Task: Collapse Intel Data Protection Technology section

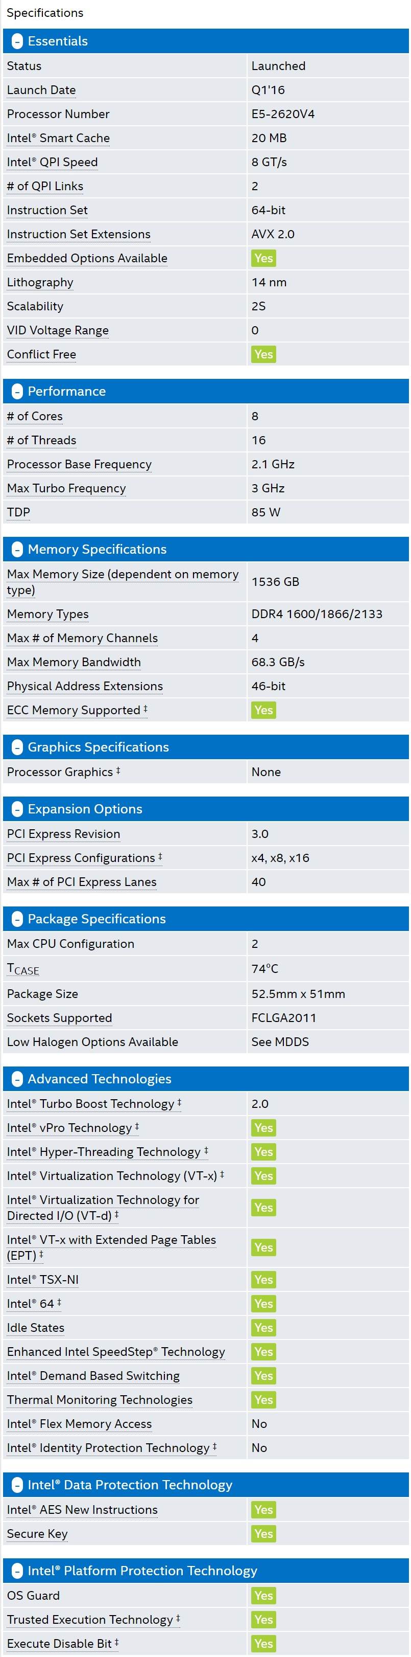Action: point(17,1485)
